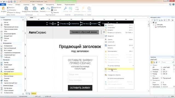Expand the Заполнение property row
Screen dimensions: 175x98
151,87
